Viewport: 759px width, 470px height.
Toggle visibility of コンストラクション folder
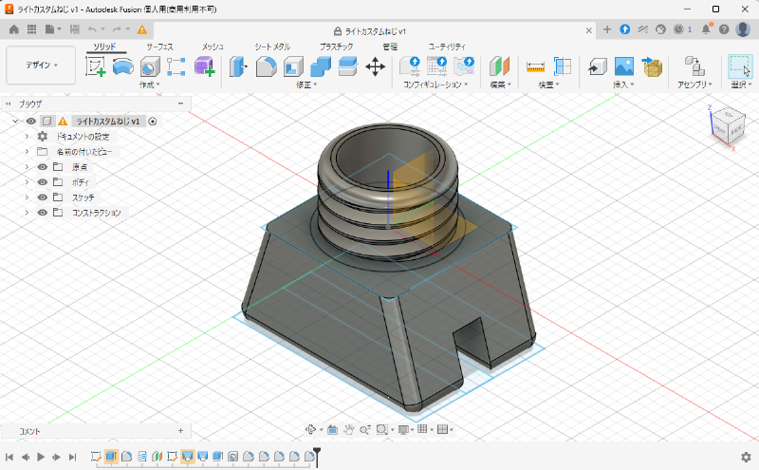pos(43,213)
